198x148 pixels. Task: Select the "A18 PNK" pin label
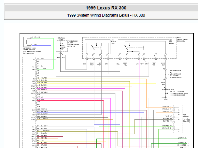(x=40, y=99)
